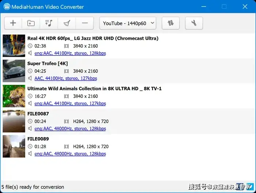Image resolution: width=256 pixels, height=193 pixels.
Task: Open FILE0087 audio track settings link
Action: click(x=70, y=129)
